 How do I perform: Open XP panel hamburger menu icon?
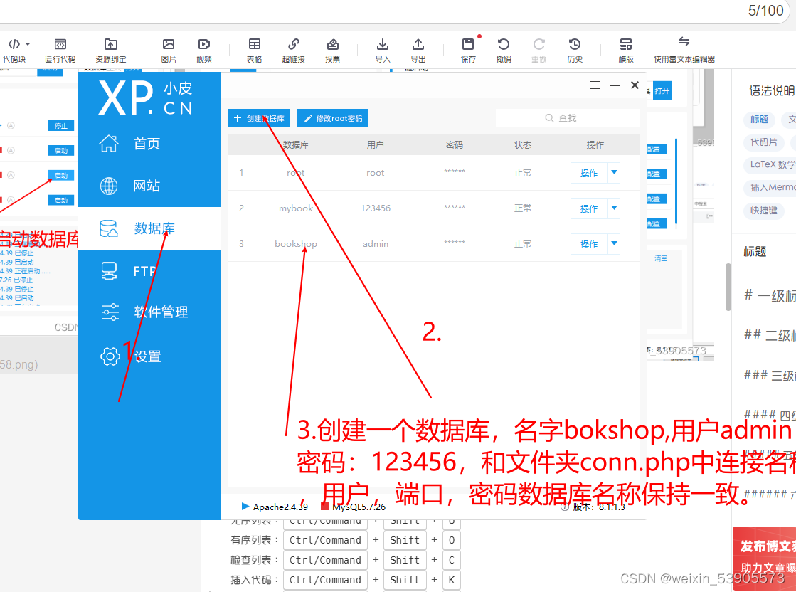[x=595, y=85]
